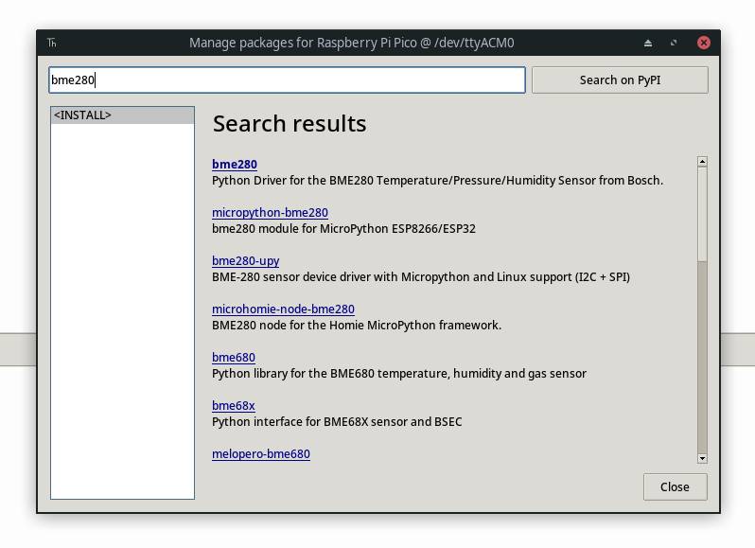Open the bme280 package link

point(235,164)
